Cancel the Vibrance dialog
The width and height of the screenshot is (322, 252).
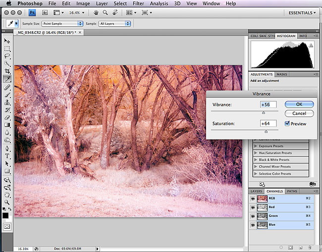click(299, 113)
